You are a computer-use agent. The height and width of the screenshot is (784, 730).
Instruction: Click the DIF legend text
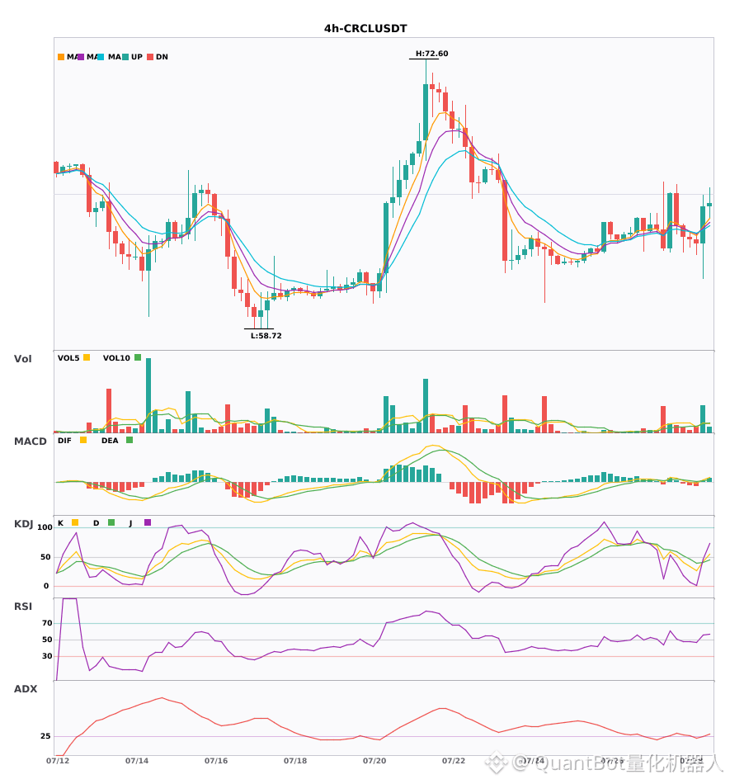click(64, 441)
